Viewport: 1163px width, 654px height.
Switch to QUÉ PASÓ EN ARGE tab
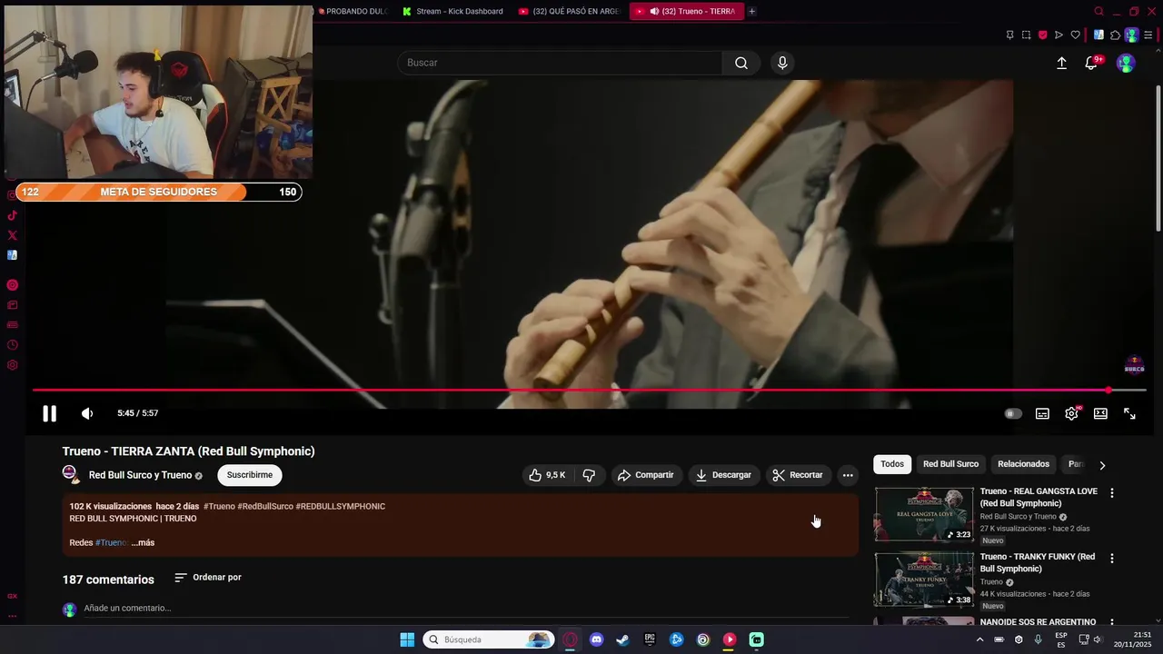coord(569,11)
